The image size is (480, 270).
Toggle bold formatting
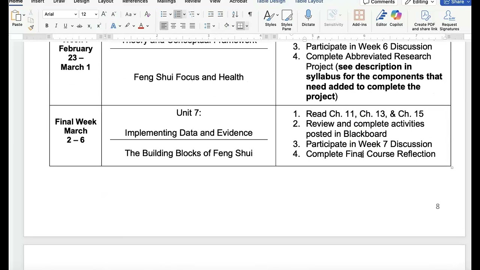click(x=47, y=26)
